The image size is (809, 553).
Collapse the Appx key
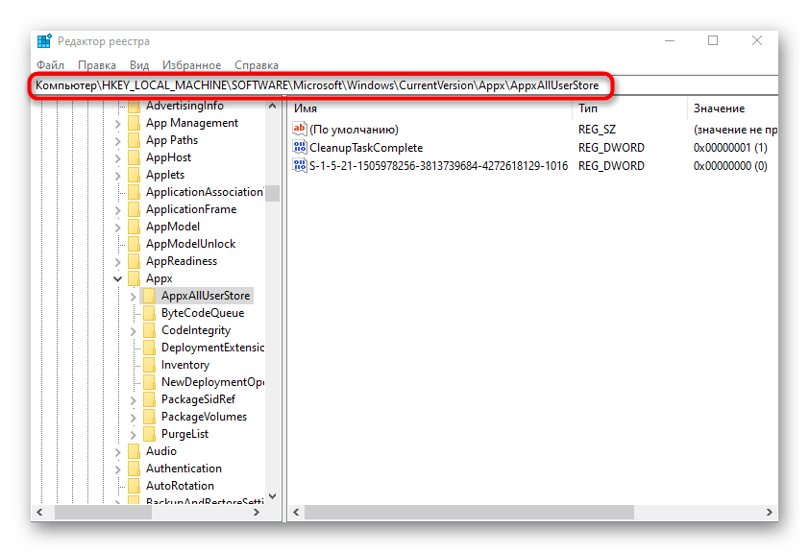117,278
